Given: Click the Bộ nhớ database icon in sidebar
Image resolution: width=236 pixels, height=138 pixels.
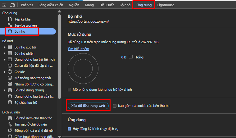Looking at the screenshot, I should pyautogui.click(x=10, y=31).
